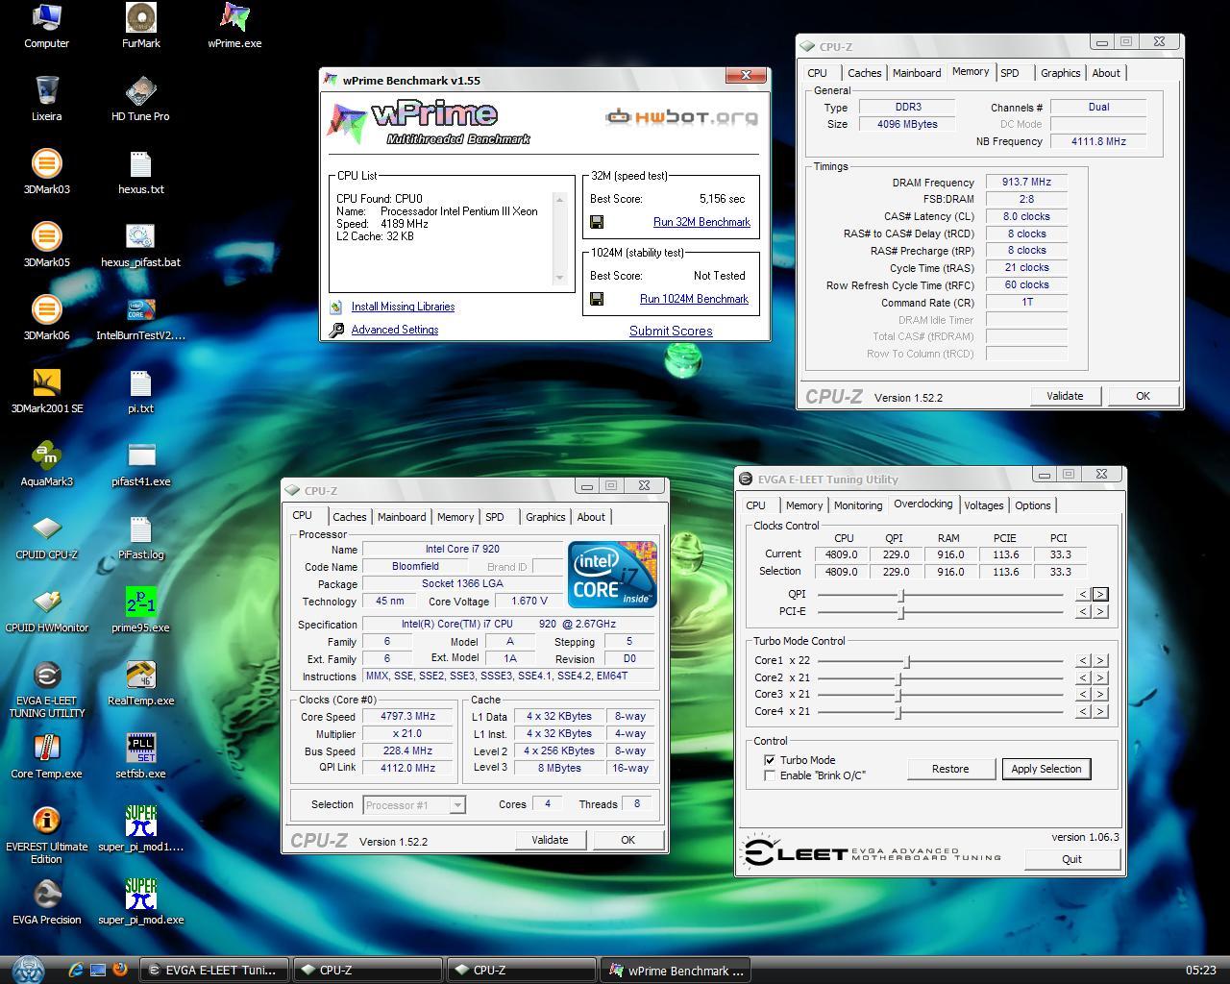The width and height of the screenshot is (1230, 984).
Task: Click OK in the lower CPU-Z window
Action: [627, 840]
